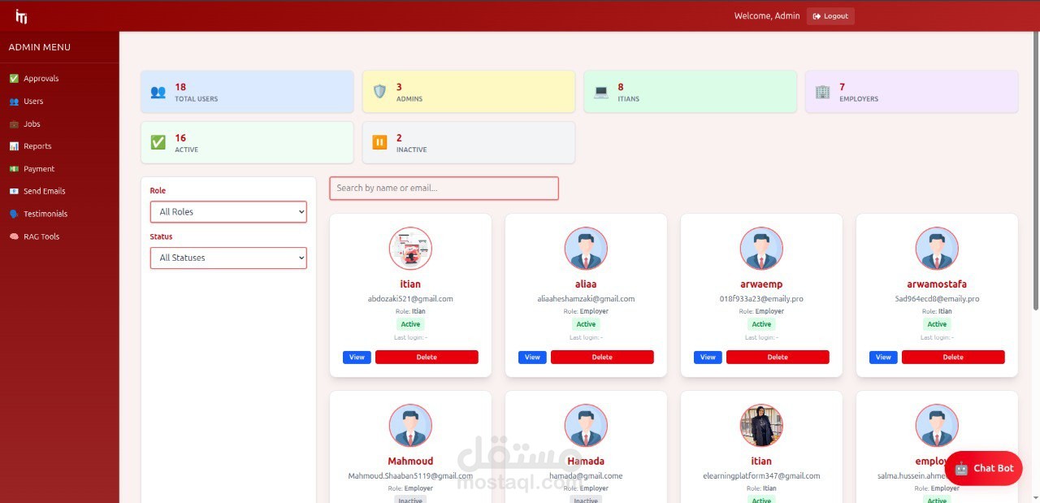Click the Payment money icon in sidebar
This screenshot has height=503, width=1040.
(14, 169)
